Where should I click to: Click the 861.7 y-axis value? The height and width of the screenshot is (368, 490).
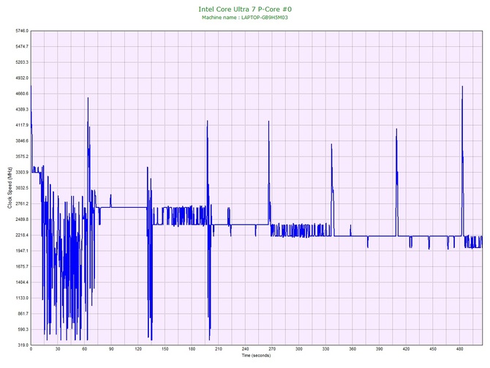tap(23, 314)
